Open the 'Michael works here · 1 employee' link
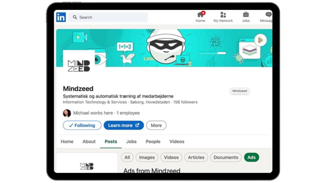The width and height of the screenshot is (326, 183). tap(106, 113)
